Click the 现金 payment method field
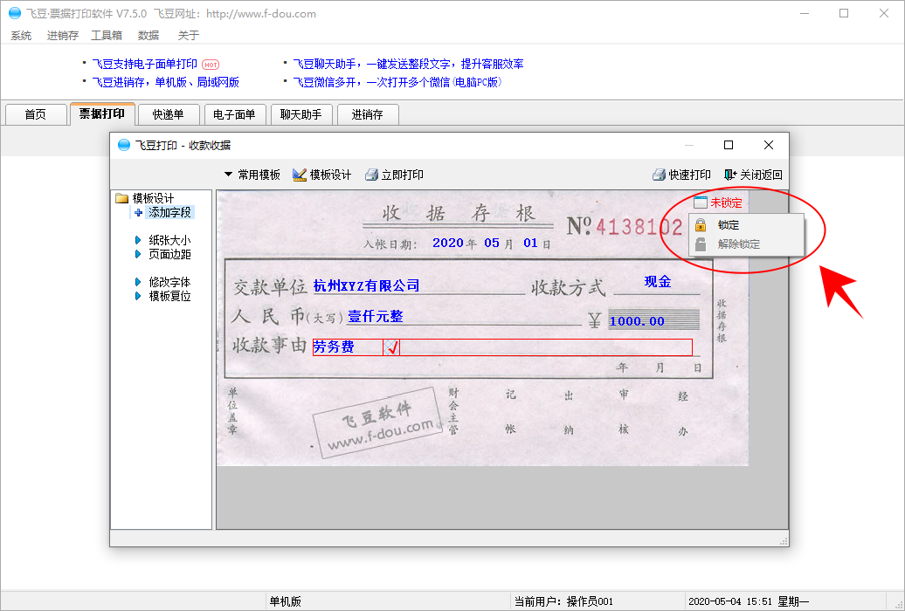The width and height of the screenshot is (905, 611). [658, 282]
